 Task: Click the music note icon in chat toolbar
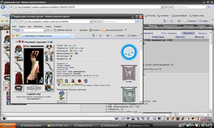(148, 119)
